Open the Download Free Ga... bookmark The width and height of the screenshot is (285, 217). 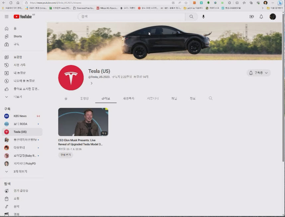(84, 8)
